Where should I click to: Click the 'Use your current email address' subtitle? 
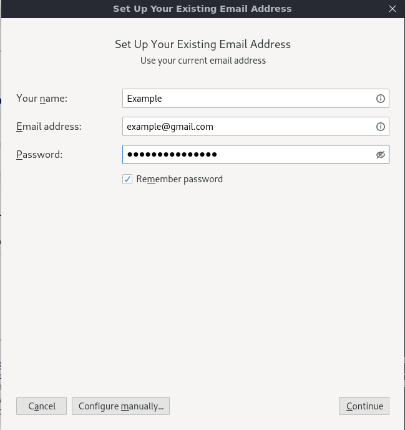coord(203,61)
